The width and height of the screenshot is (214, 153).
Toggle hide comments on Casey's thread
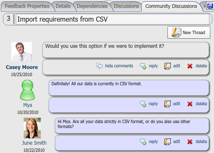pos(119,66)
